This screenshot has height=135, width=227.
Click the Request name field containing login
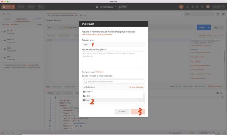113,44
